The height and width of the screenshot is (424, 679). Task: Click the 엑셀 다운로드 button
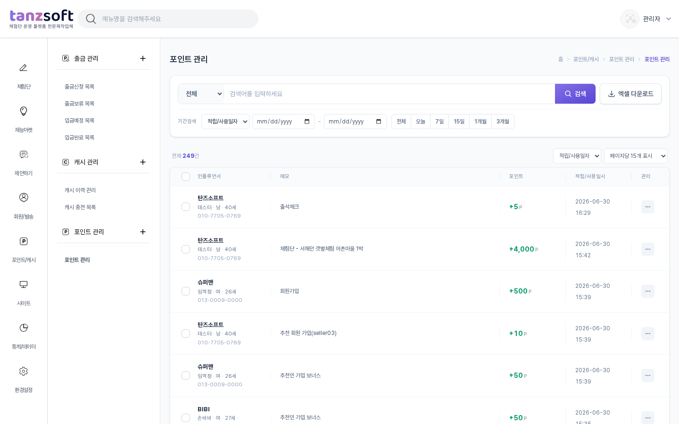(x=630, y=94)
